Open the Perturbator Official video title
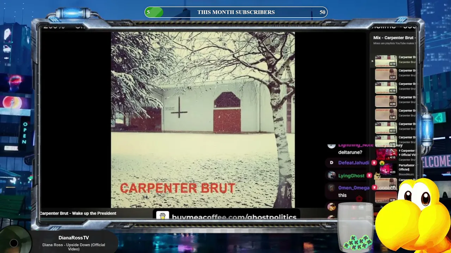Screen dimensions: 451x253 click(407, 167)
